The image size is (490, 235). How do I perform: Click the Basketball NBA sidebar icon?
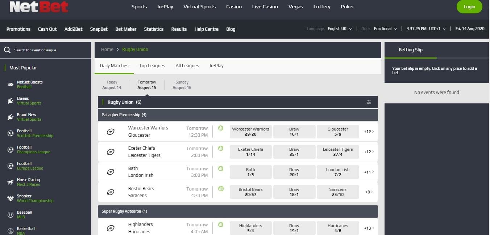11,231
